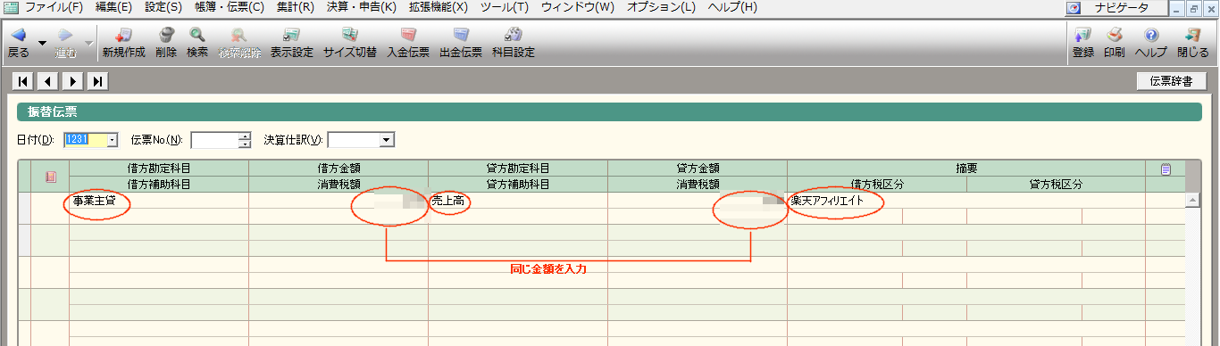
Task: Click the 伝票辞書 button
Action: click(x=1172, y=81)
